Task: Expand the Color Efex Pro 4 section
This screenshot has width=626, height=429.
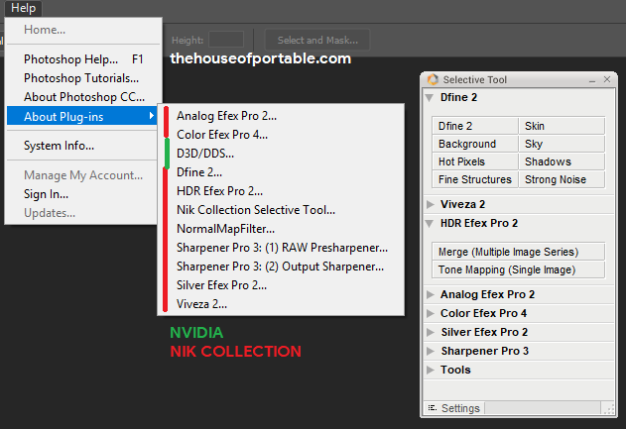Action: (431, 313)
